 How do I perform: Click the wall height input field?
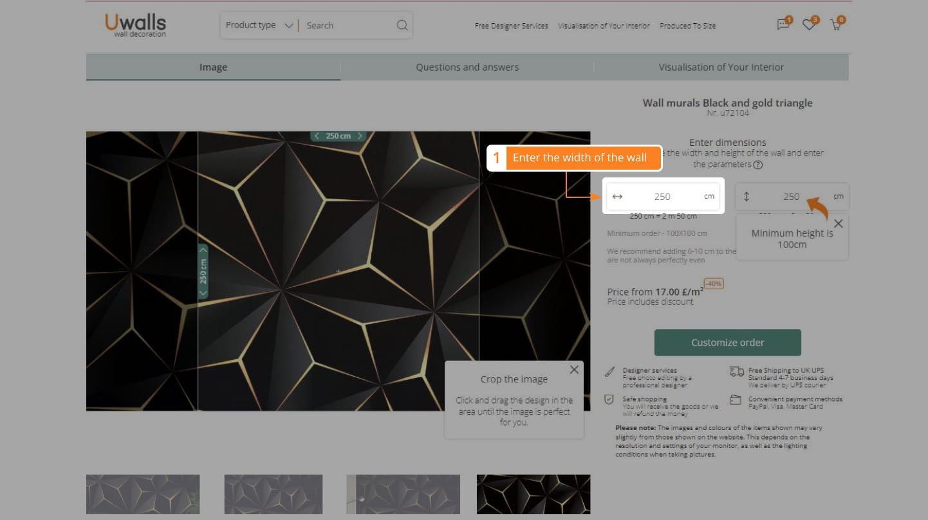(791, 197)
